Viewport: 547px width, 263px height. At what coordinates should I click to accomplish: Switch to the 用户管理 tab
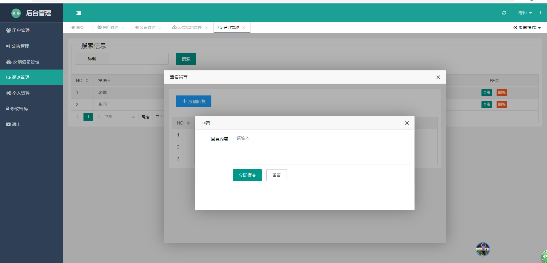(x=108, y=28)
